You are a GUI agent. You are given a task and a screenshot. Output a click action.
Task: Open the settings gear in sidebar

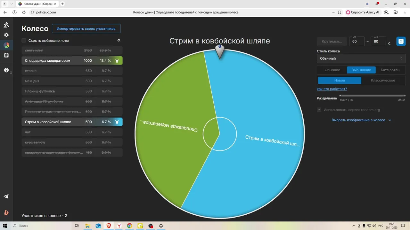(6, 35)
